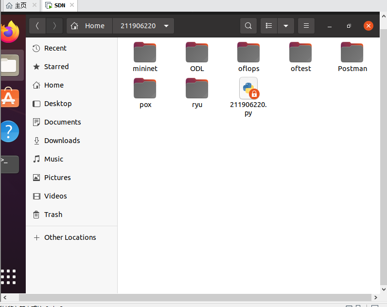Click the left arrow of horizontal scrollbar
The width and height of the screenshot is (387, 307).
point(5,297)
